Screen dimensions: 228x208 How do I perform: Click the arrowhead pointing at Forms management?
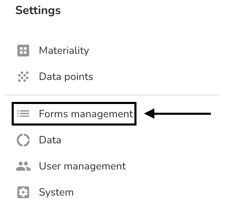(x=149, y=114)
